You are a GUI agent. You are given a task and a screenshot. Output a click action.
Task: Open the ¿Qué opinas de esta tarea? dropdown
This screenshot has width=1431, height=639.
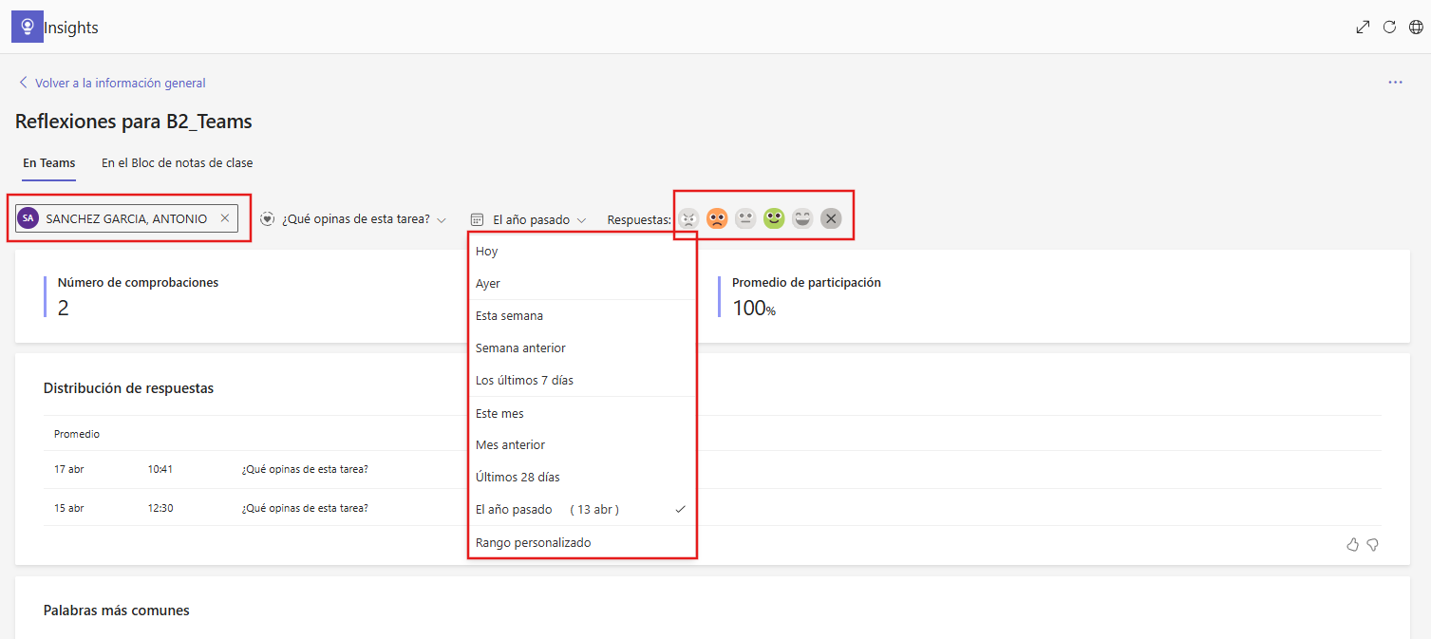click(355, 219)
